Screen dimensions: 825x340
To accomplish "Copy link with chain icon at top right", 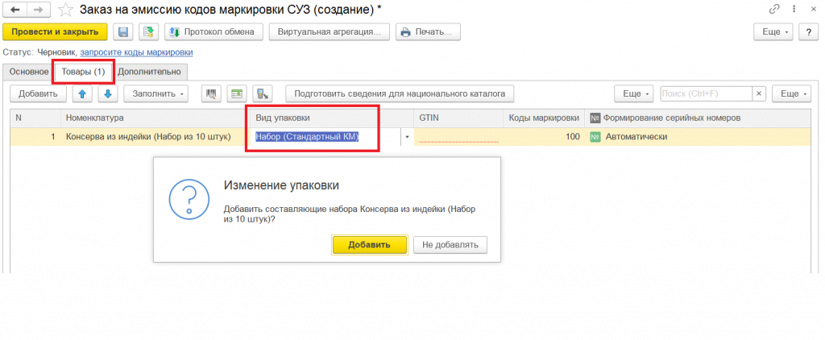I will (774, 10).
